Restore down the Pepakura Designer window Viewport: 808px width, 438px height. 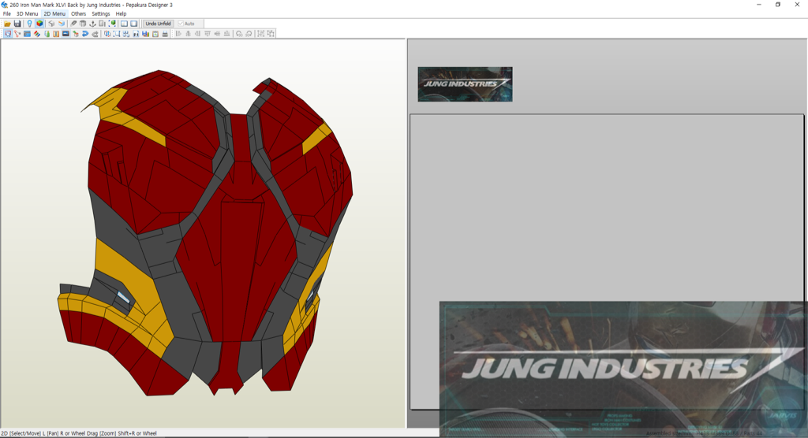[777, 5]
